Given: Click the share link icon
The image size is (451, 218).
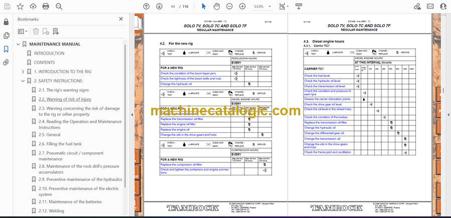Looking at the screenshot, I should coord(417,7).
